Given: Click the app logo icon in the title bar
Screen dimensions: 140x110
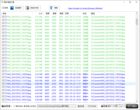Looking at the screenshot, I should pos(2,2).
